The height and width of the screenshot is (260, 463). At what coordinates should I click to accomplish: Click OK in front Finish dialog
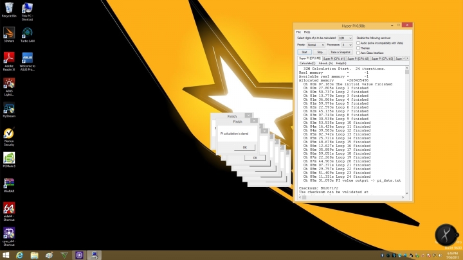click(244, 148)
